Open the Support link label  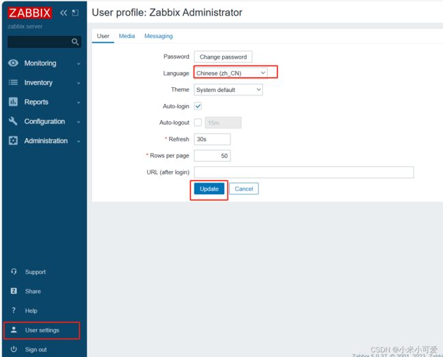pyautogui.click(x=35, y=272)
